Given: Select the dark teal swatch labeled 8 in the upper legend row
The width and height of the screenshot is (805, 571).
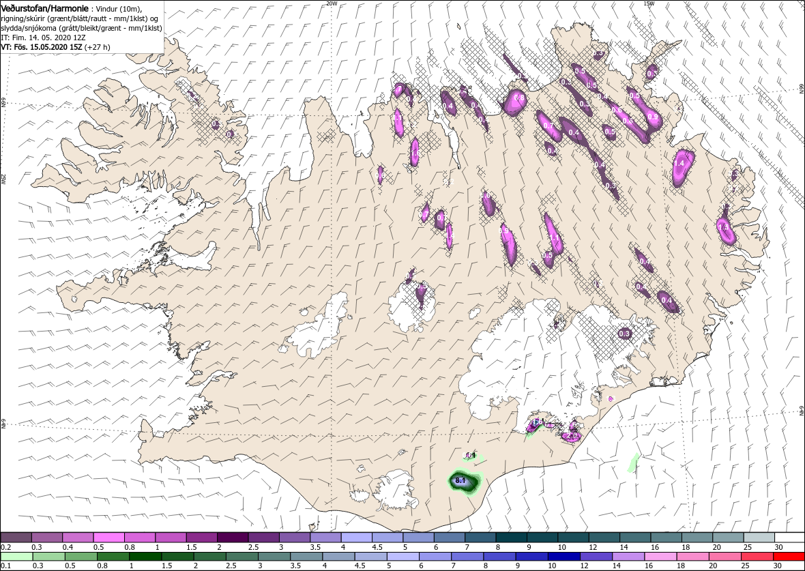Looking at the screenshot, I should (x=512, y=537).
